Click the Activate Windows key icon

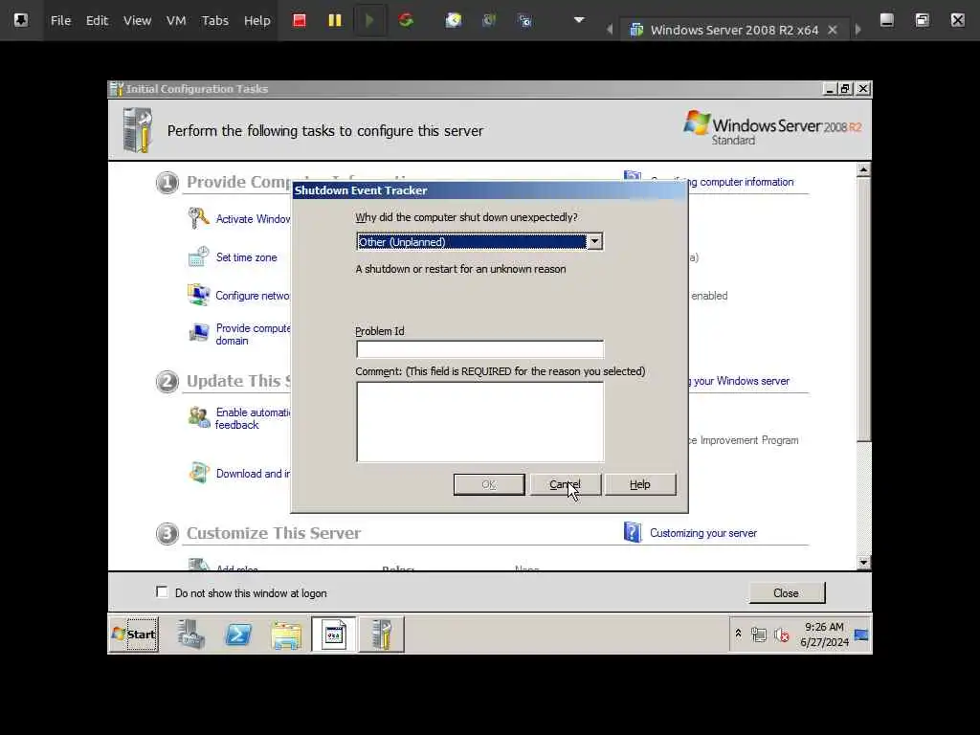coord(198,218)
